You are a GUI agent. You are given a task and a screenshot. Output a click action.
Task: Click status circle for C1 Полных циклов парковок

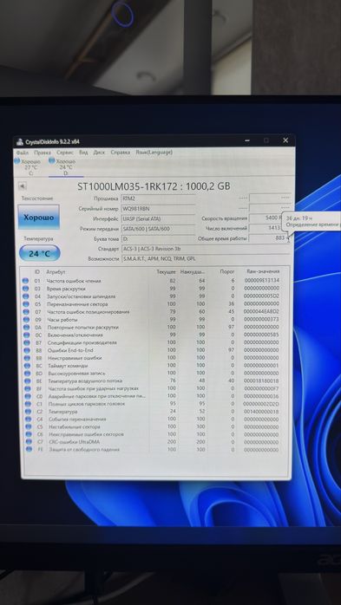(28, 404)
